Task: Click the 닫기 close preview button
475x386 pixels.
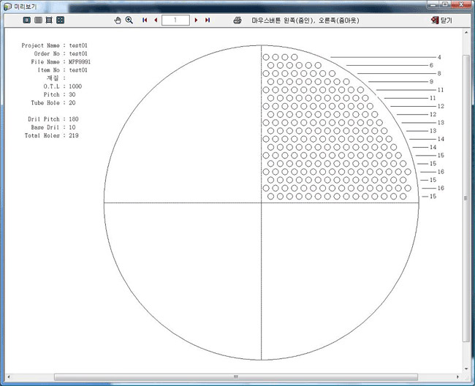Action: click(441, 20)
